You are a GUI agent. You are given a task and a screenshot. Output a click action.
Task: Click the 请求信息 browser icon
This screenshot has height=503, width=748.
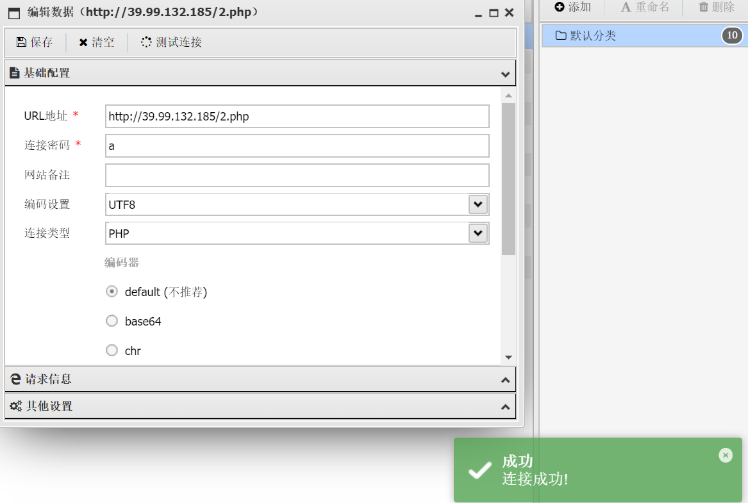[x=16, y=379]
